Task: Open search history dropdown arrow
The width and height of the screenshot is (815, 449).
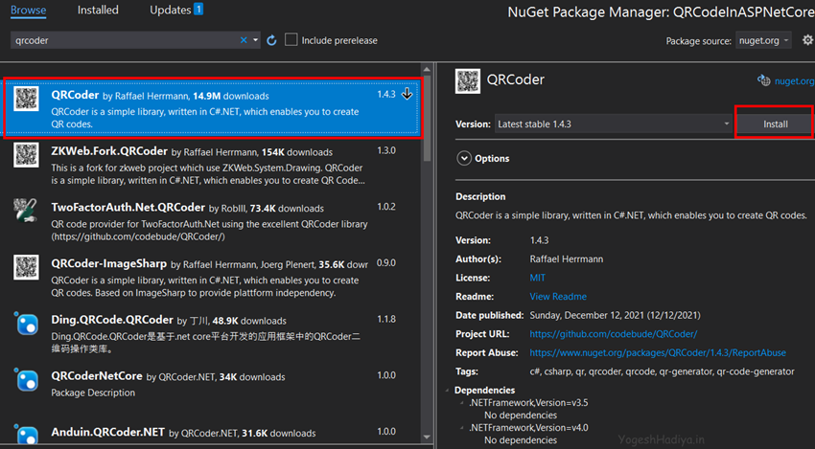Action: coord(256,40)
